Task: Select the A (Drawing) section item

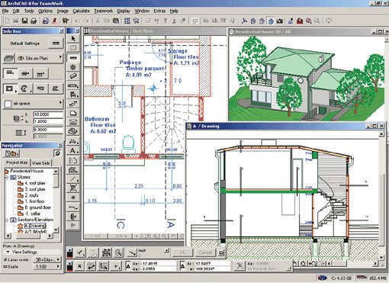Action: click(x=35, y=226)
